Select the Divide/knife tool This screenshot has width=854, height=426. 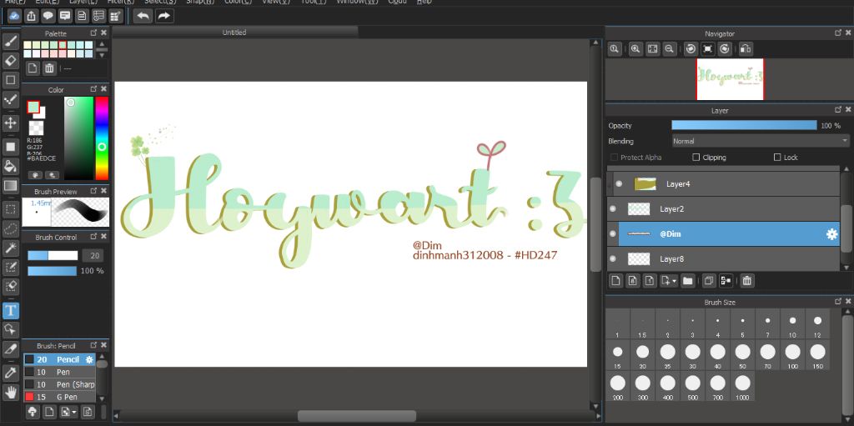[11, 349]
